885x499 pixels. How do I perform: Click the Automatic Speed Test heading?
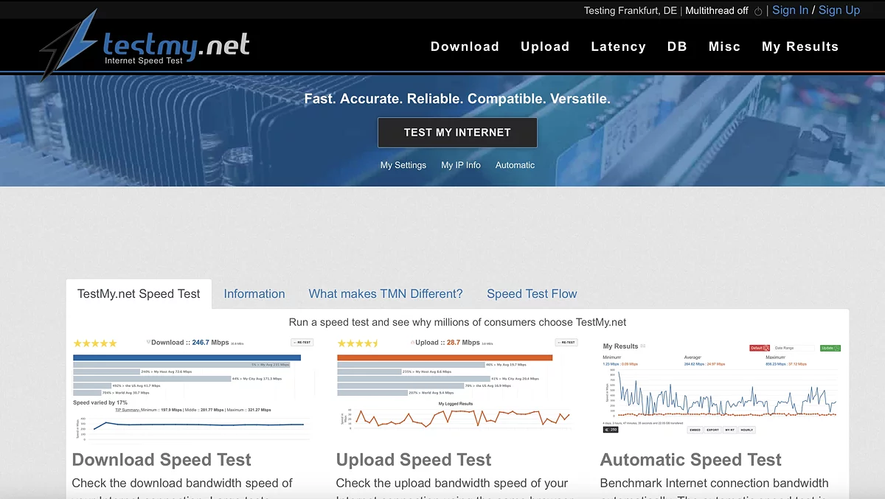(x=690, y=460)
